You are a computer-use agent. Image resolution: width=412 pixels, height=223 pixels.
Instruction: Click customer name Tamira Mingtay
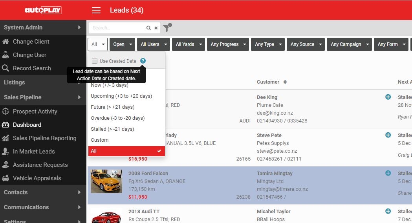click(275, 174)
